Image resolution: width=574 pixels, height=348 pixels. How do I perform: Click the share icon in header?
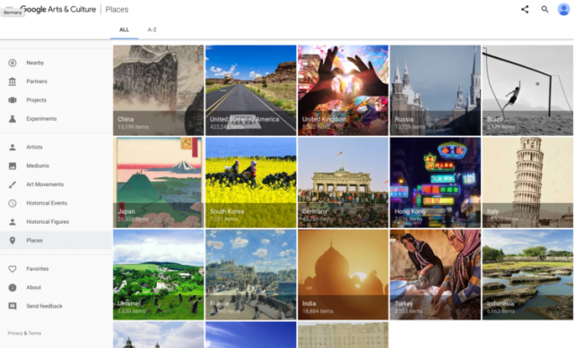pos(525,10)
